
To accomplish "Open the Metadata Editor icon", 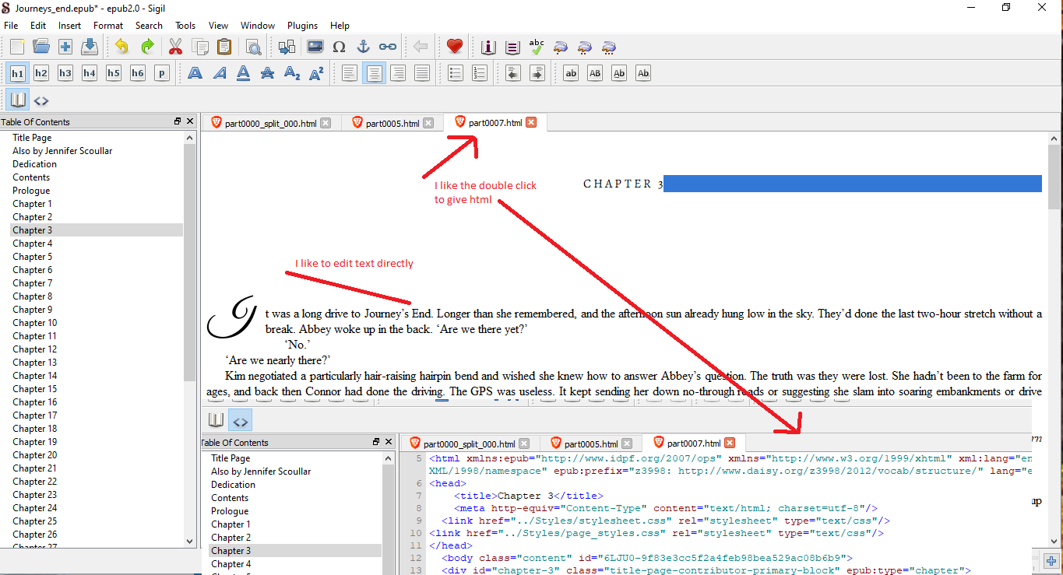I will coord(488,47).
